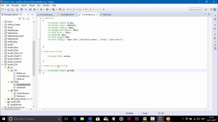218x122 pixels.
Task: Select Main.java in Package Explorer
Action: point(21,96)
